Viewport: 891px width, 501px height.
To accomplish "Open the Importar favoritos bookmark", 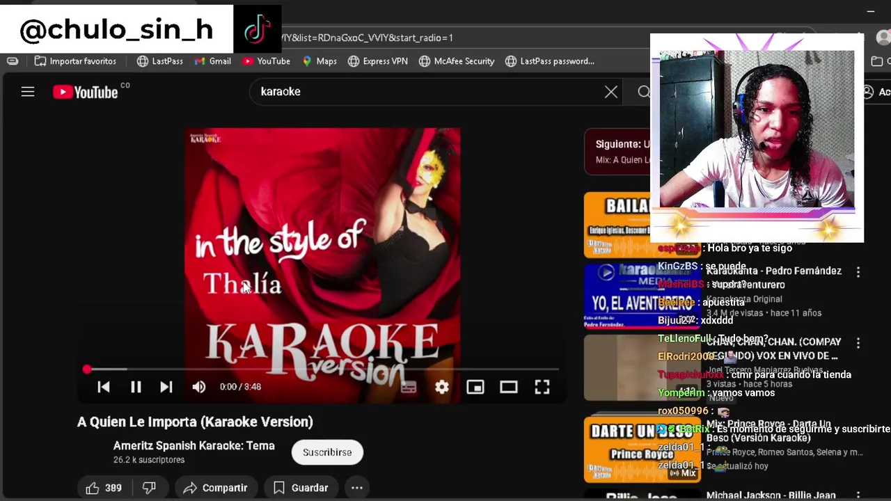I will pos(75,61).
